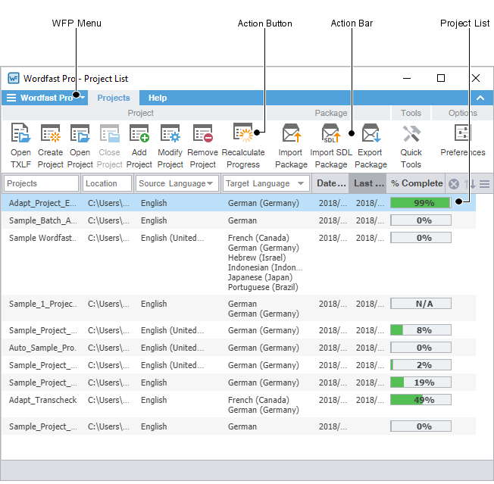Click the Export Package icon
This screenshot has width=494, height=484.
(370, 133)
